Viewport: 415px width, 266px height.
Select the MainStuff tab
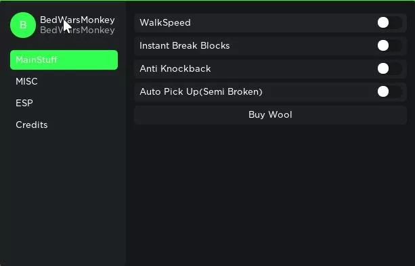coord(64,60)
